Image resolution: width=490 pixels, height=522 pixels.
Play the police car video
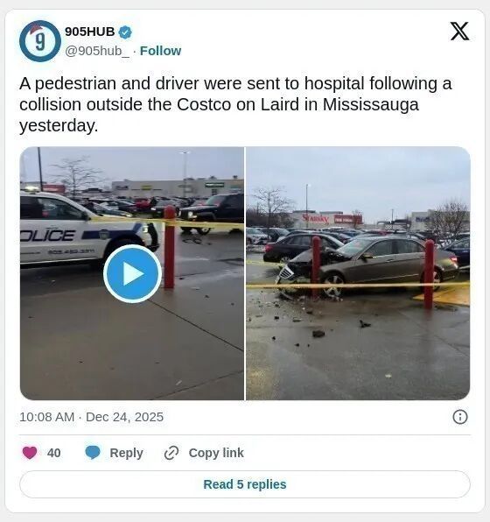132,273
